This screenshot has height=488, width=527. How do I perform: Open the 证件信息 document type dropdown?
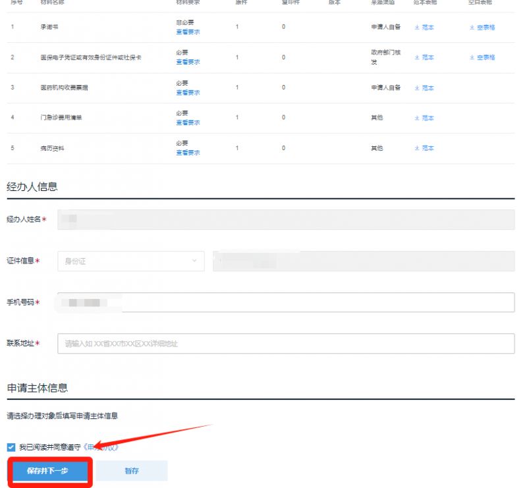click(131, 261)
